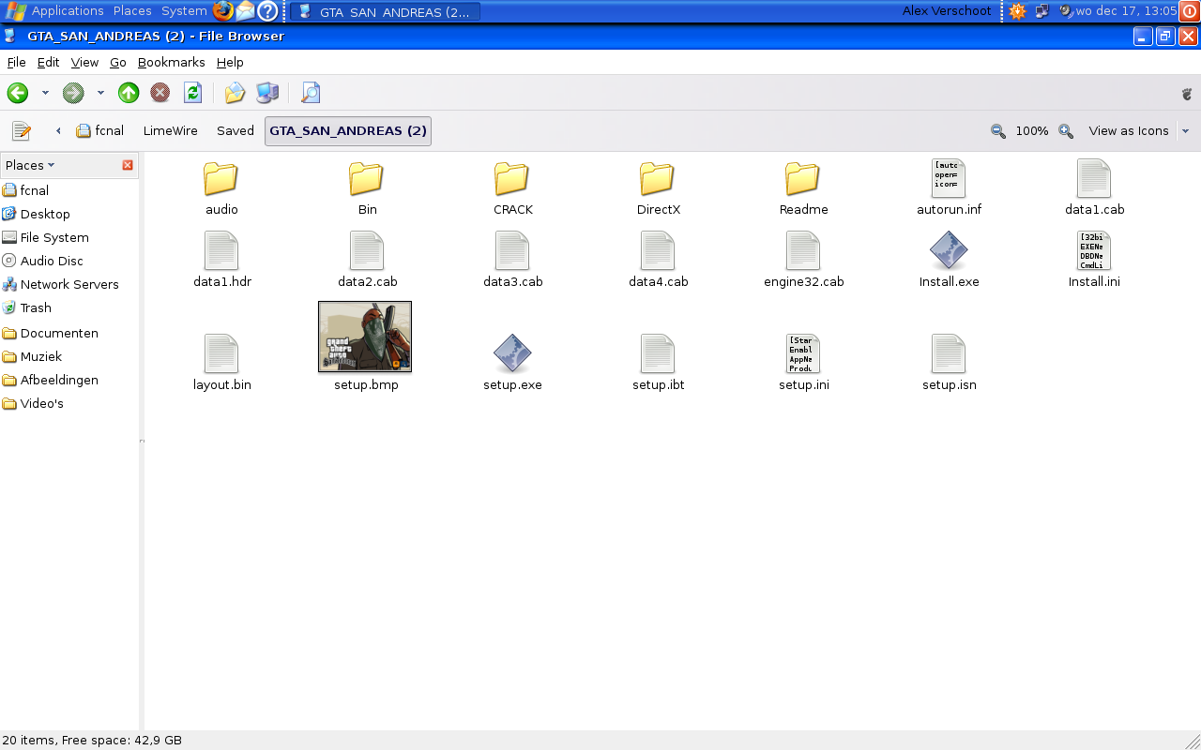Go up to the parent folder
Viewport: 1201px width, 750px height.
click(x=129, y=93)
